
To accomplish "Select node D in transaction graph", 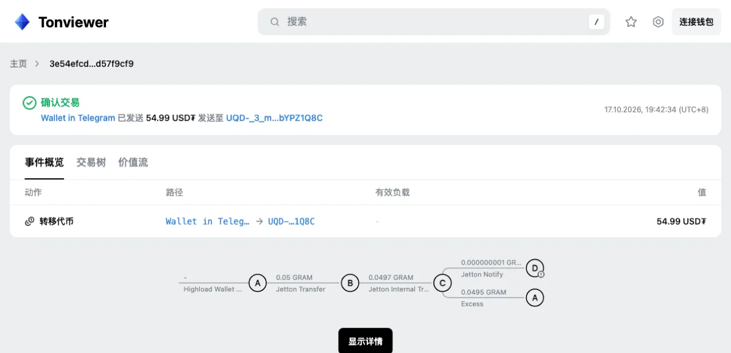I will point(534,267).
